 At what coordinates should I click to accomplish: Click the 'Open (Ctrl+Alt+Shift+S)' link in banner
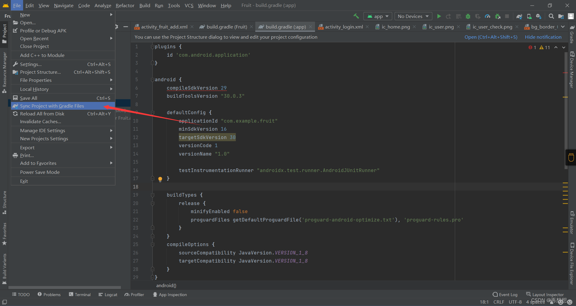click(491, 37)
